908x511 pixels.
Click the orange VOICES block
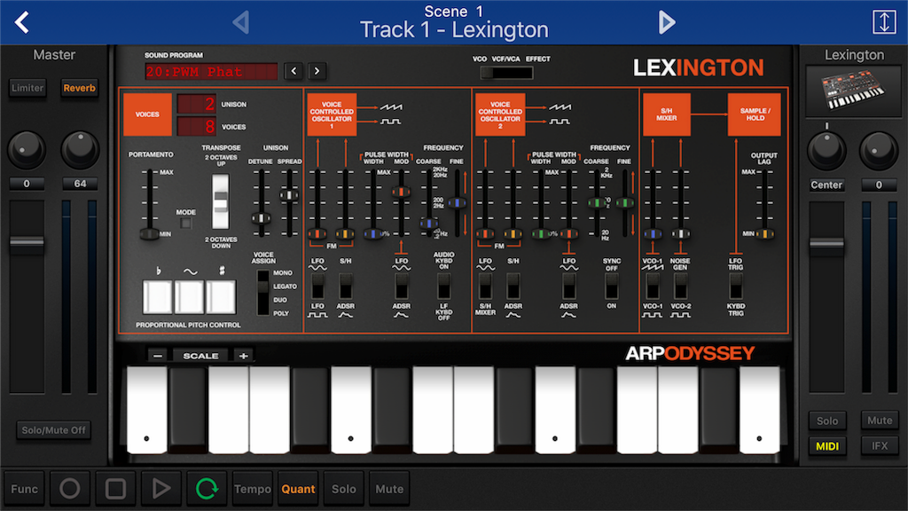147,114
